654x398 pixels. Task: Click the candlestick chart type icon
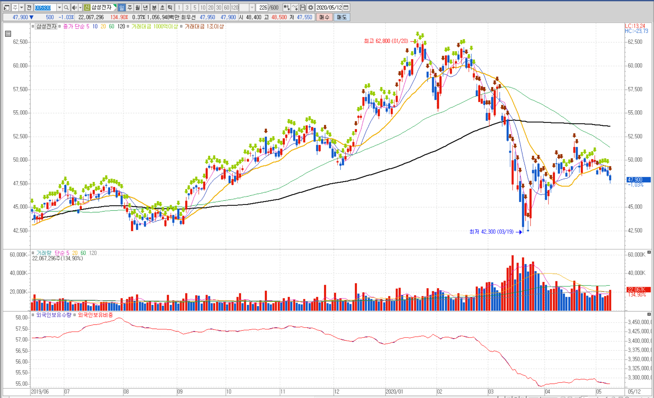[x=287, y=7]
